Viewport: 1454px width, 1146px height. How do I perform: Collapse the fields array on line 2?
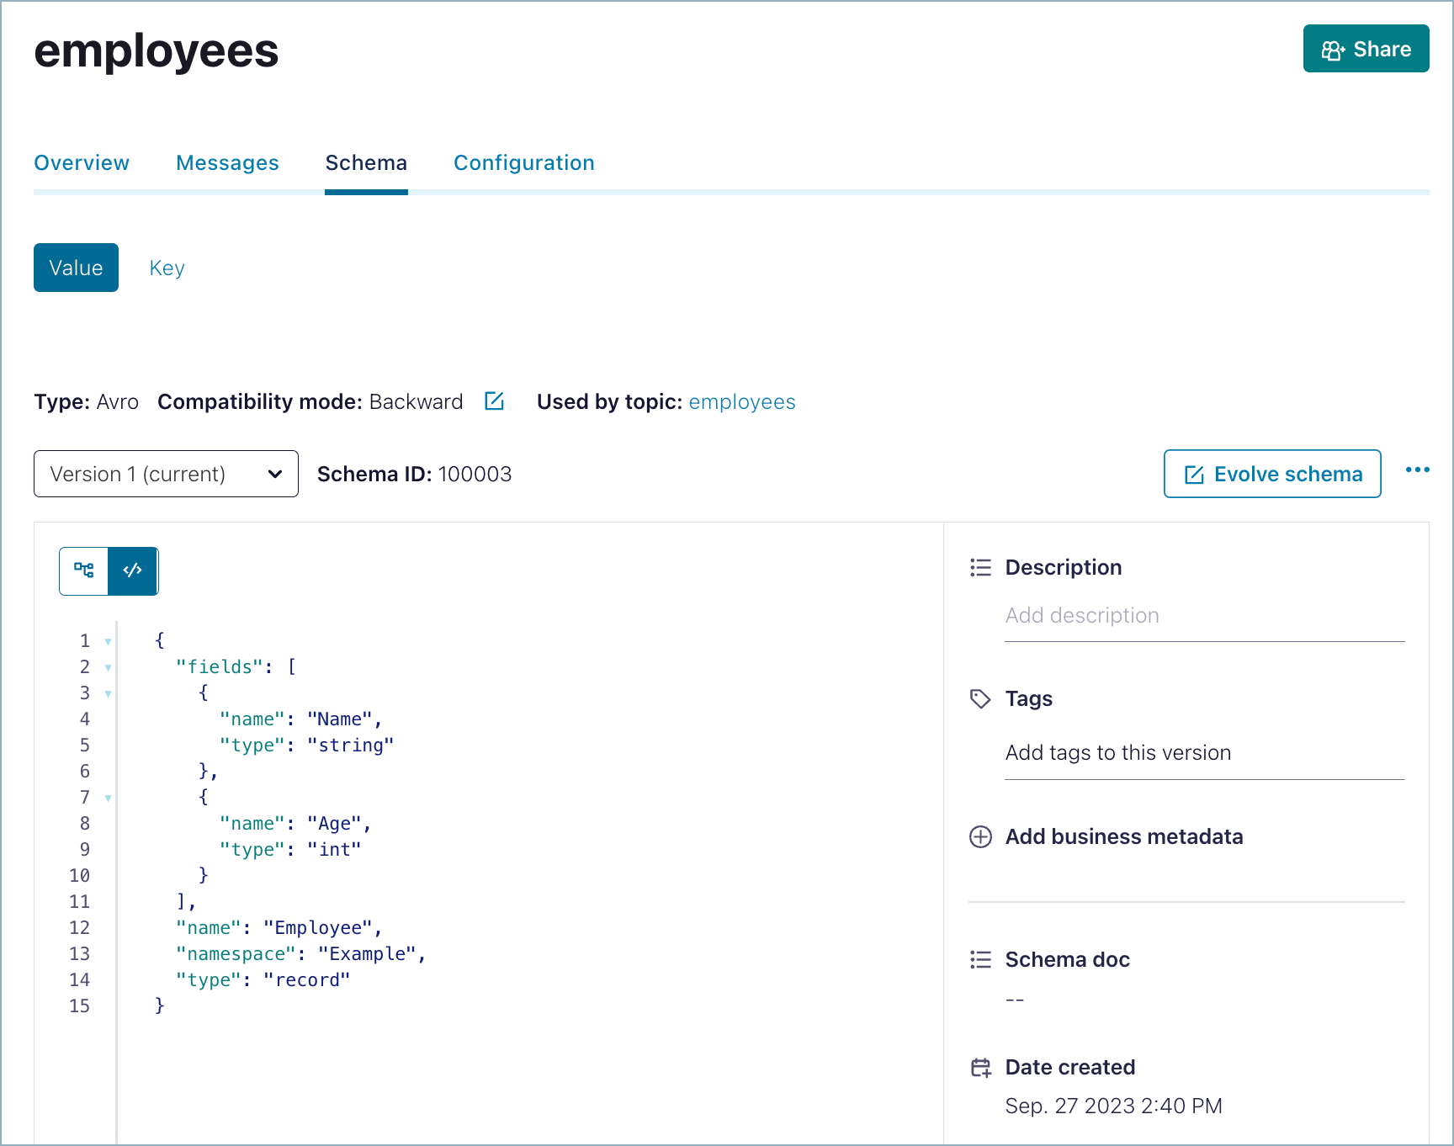[x=108, y=666]
